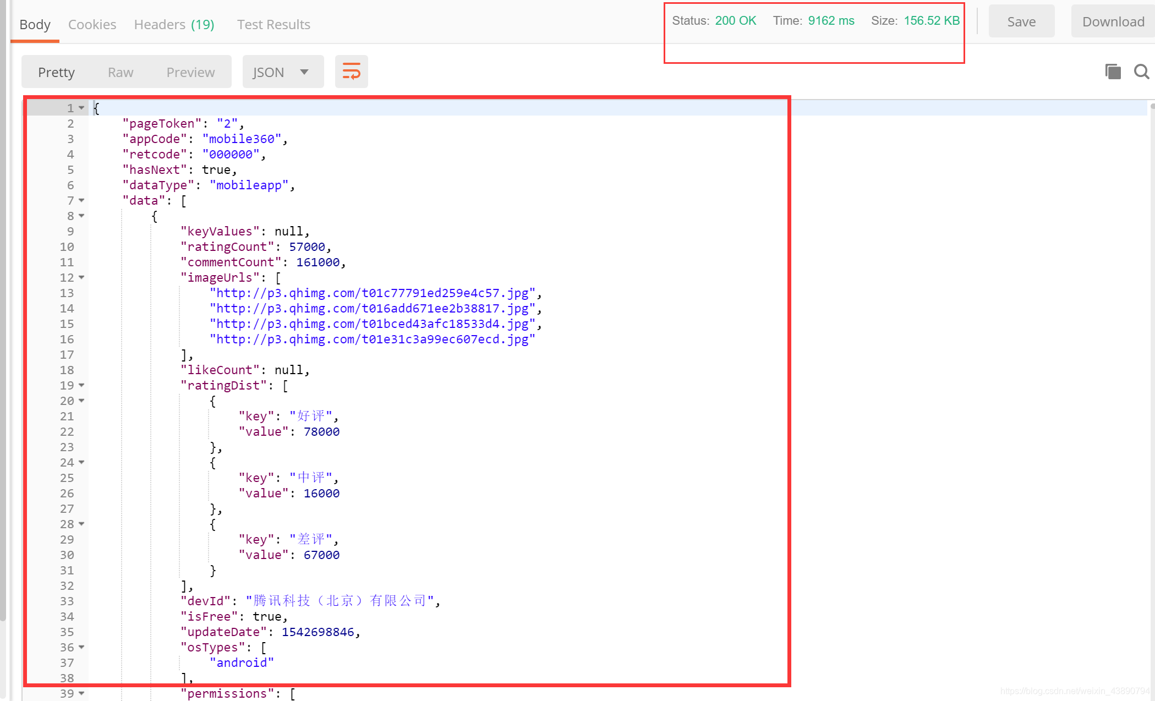This screenshot has height=701, width=1155.
Task: Toggle line wrap icon in response toolbar
Action: coord(351,72)
